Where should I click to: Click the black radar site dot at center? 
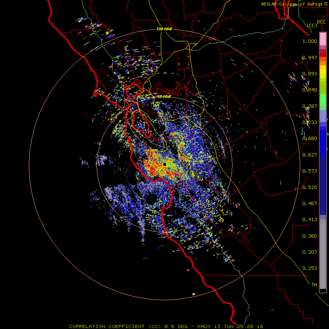coord(164,164)
